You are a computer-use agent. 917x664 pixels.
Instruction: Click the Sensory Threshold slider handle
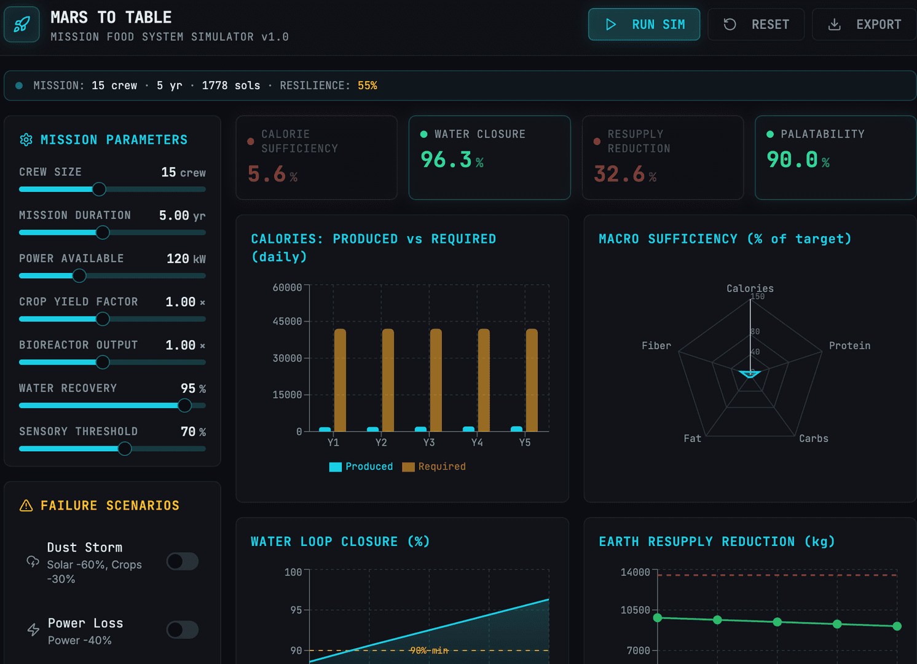pos(125,449)
